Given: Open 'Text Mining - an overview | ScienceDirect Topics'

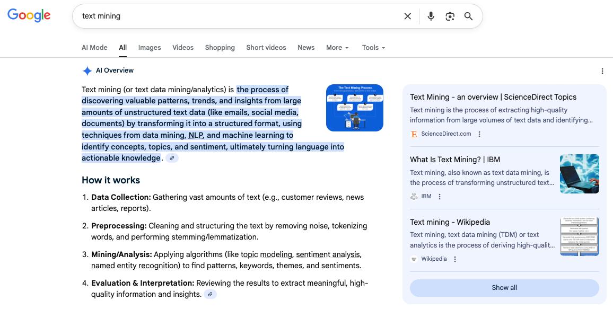Looking at the screenshot, I should click(493, 98).
